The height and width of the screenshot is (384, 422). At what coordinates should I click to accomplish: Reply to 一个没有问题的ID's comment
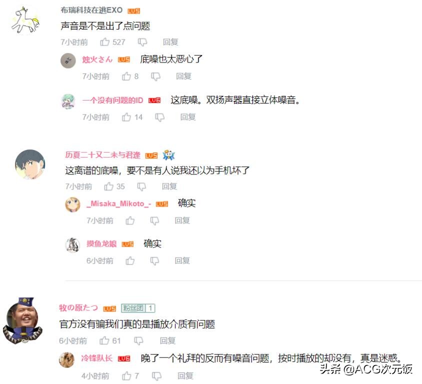point(188,117)
